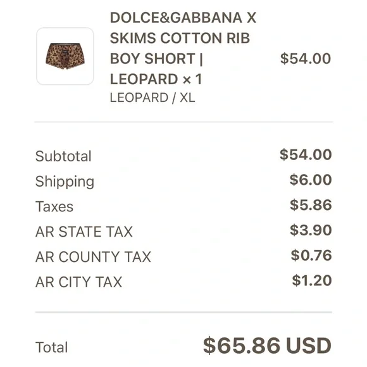Select the Shipping label

(65, 182)
